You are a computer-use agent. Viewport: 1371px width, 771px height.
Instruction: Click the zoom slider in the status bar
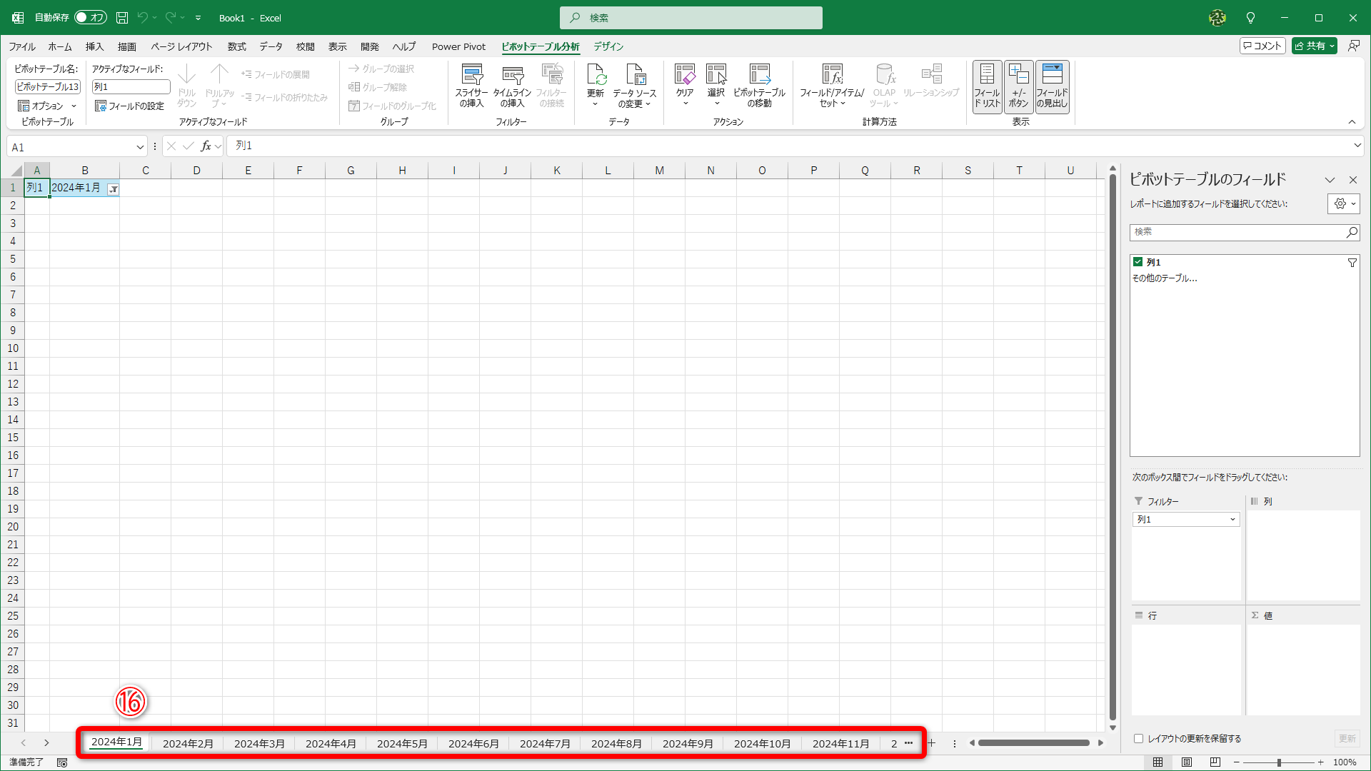(1279, 762)
